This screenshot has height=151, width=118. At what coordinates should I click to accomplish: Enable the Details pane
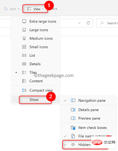point(88,110)
